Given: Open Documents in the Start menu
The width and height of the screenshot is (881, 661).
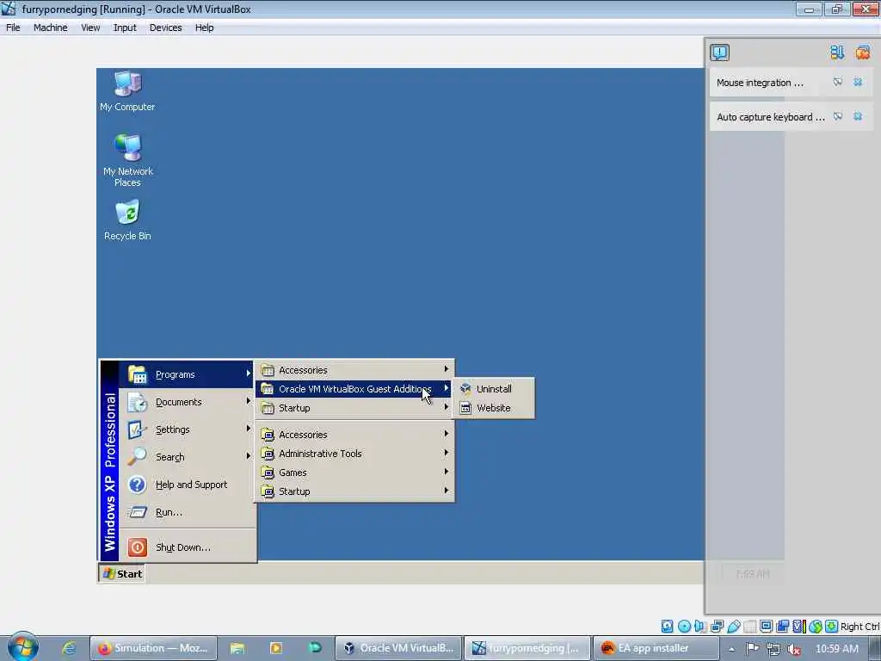Looking at the screenshot, I should (187, 402).
